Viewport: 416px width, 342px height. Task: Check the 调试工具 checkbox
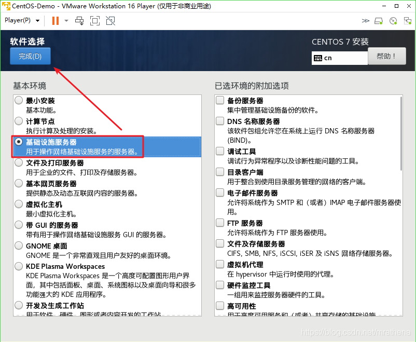click(x=220, y=151)
